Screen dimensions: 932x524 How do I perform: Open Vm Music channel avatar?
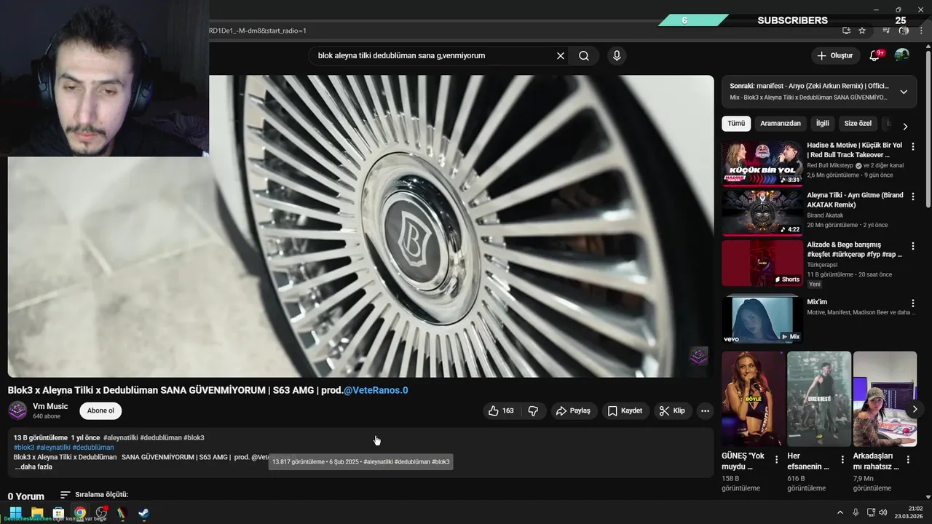17,410
